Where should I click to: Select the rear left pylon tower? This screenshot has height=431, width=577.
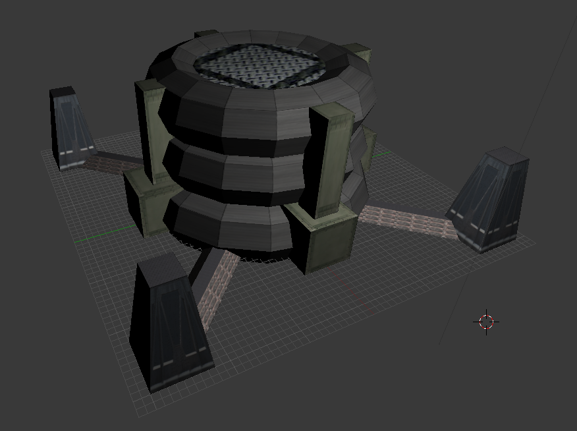coord(72,129)
